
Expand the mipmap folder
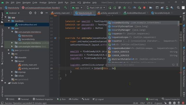pos(12,72)
